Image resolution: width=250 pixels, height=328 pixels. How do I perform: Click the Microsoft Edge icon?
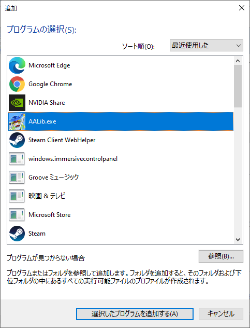coord(17,65)
